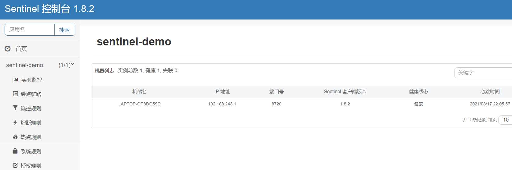Click the bar chart icon for 实时监控
The width and height of the screenshot is (512, 170).
tap(15, 80)
